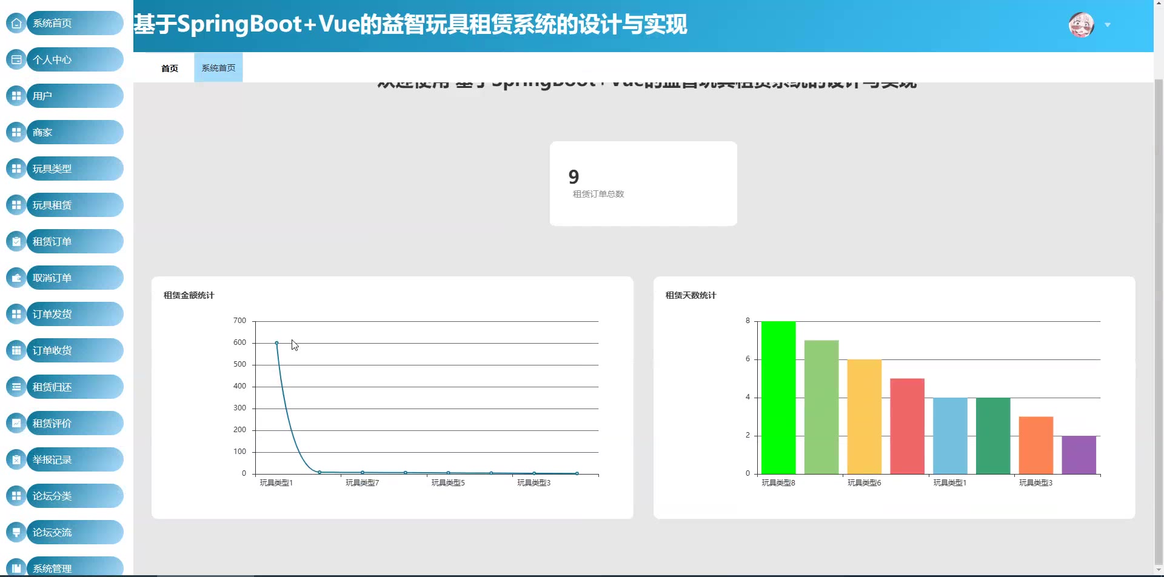Click the 玩具类型8 label under bar chart
This screenshot has height=577, width=1164.
778,482
